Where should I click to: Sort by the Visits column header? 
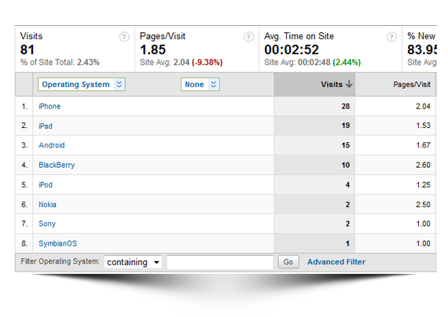click(314, 85)
